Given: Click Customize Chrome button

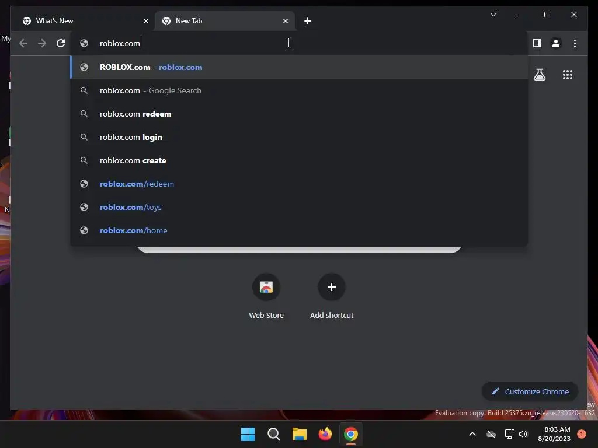Looking at the screenshot, I should [530, 391].
